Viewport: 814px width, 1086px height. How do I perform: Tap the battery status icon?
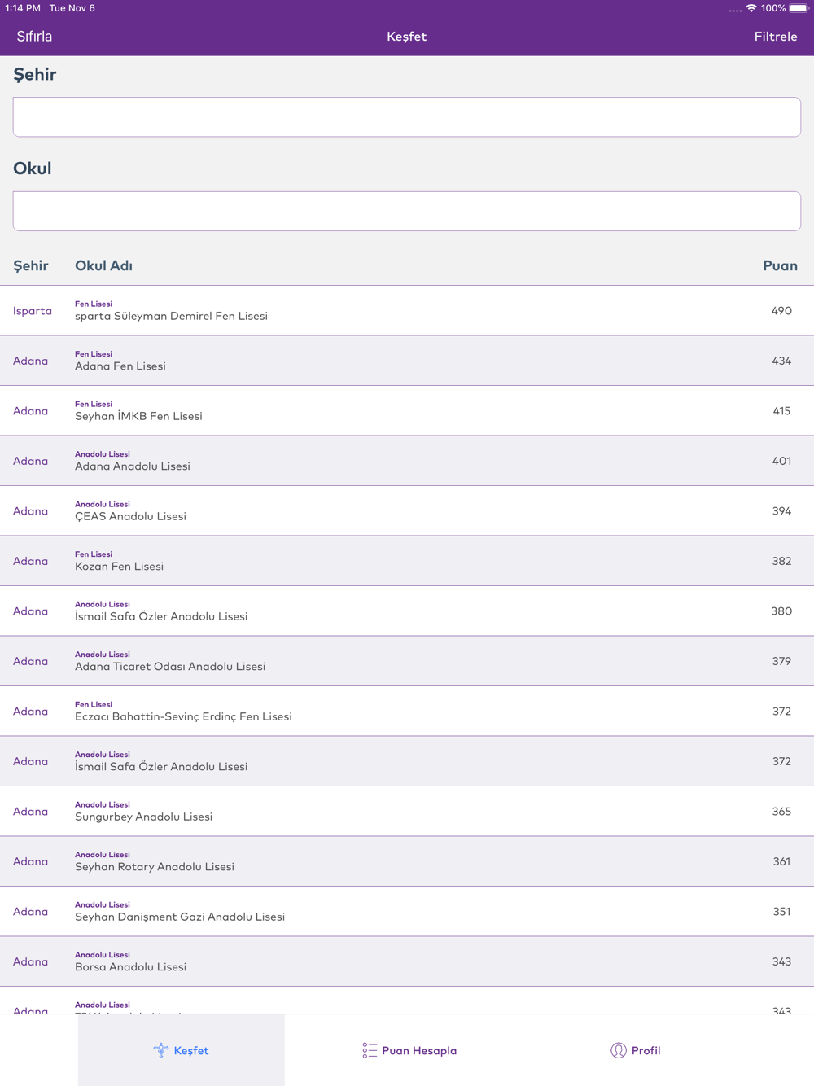[x=799, y=8]
